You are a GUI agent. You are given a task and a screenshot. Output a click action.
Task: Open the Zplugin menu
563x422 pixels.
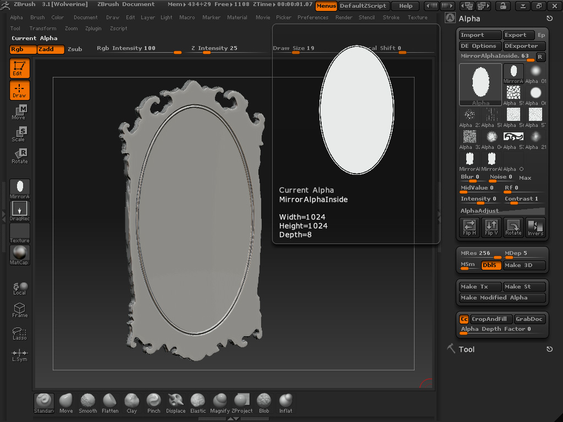point(93,29)
